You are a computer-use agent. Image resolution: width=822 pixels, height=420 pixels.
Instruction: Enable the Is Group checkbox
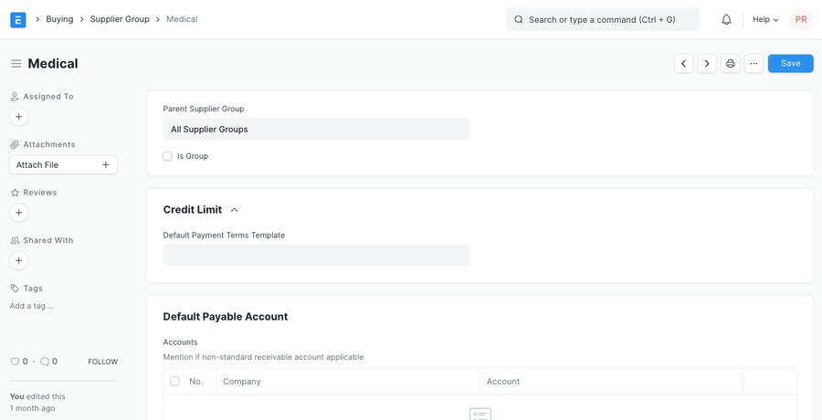168,156
